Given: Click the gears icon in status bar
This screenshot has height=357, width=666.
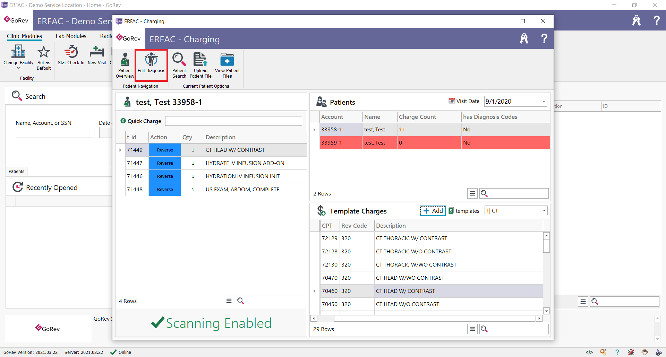Looking at the screenshot, I should (603, 352).
